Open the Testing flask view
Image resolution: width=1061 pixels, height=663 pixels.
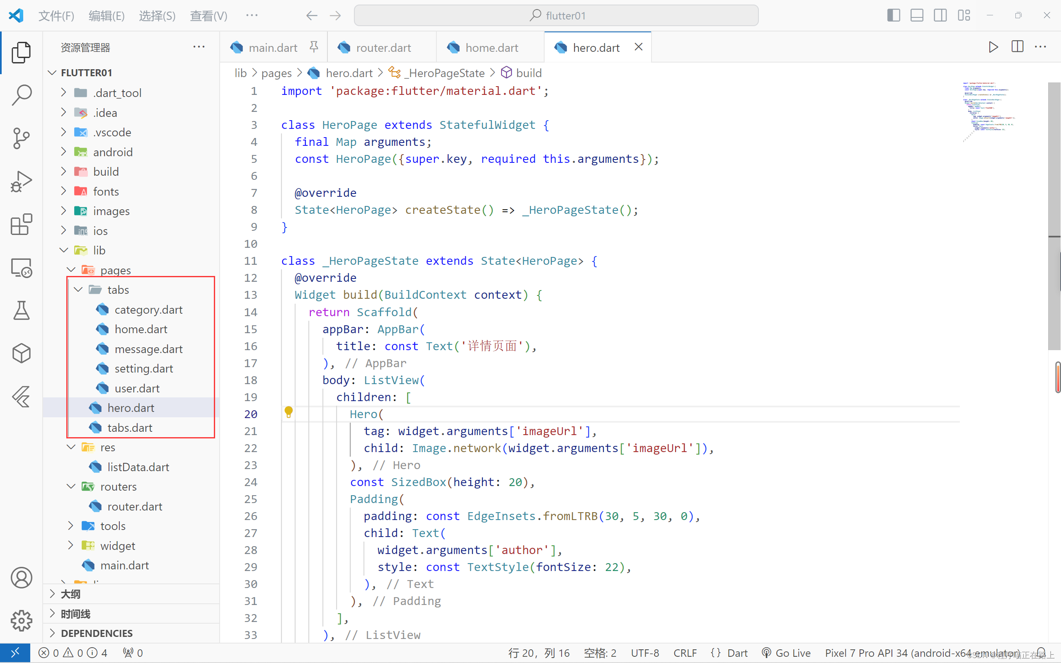click(x=21, y=310)
